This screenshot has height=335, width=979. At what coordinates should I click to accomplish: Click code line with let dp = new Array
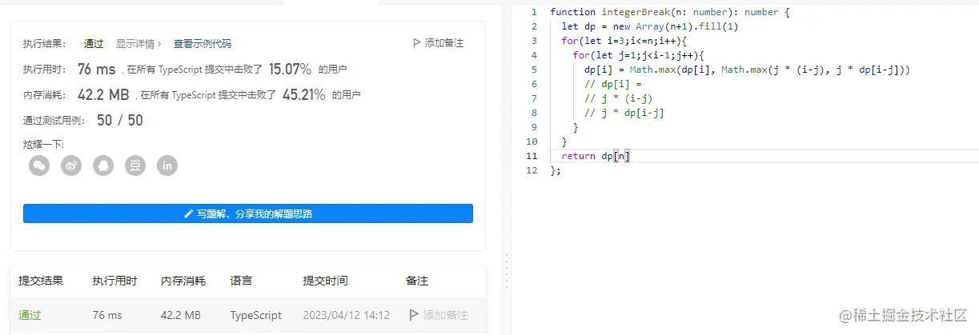[x=649, y=26]
